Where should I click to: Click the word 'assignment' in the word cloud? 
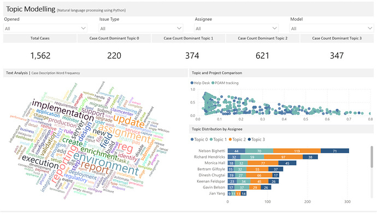(x=125, y=134)
